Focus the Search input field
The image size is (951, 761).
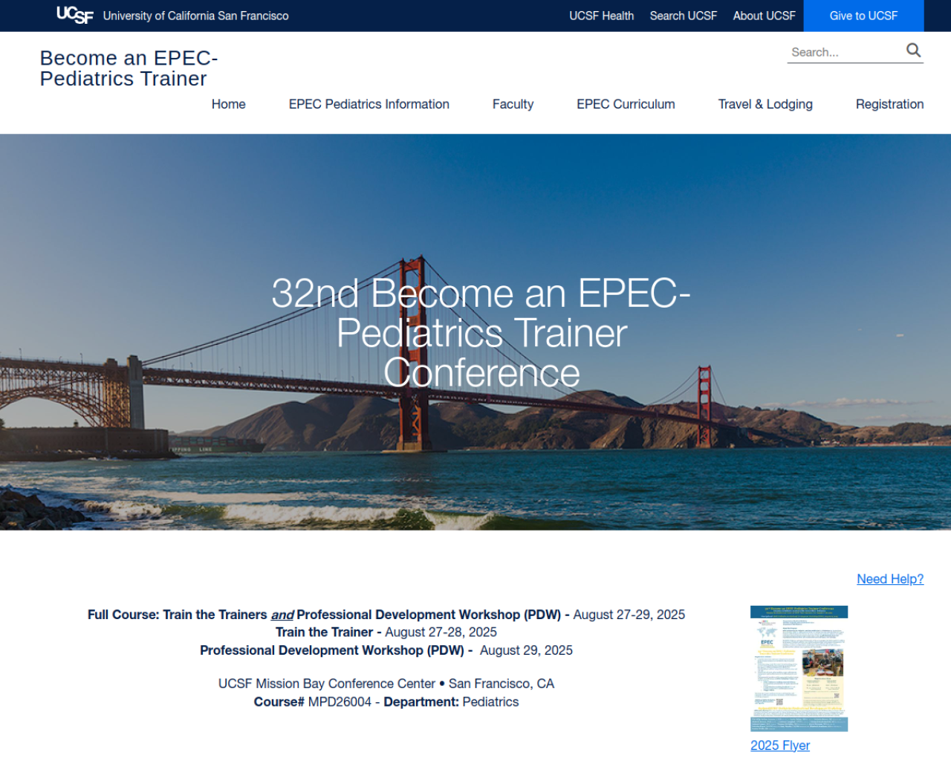[x=845, y=52]
